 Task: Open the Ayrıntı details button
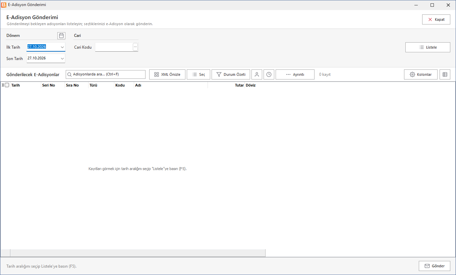[295, 74]
